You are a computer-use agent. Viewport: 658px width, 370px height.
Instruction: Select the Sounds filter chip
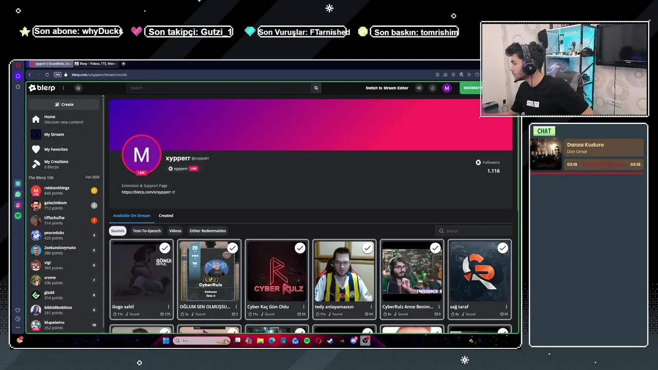[x=118, y=231]
